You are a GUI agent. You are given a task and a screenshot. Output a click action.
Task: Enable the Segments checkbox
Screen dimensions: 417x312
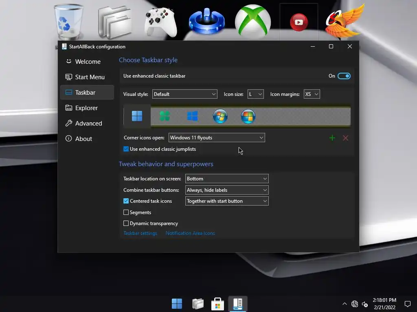[126, 212]
